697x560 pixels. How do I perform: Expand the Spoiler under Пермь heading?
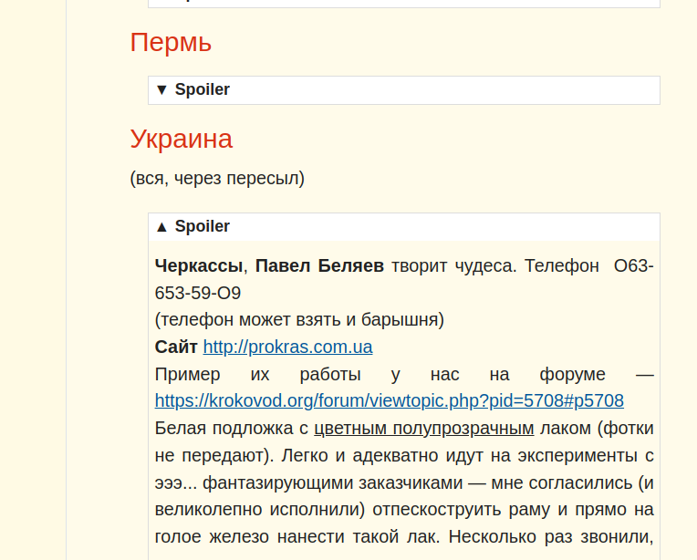click(203, 89)
